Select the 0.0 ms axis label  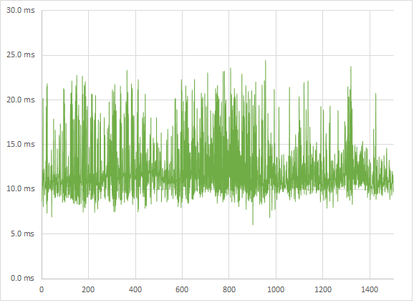tap(22, 278)
